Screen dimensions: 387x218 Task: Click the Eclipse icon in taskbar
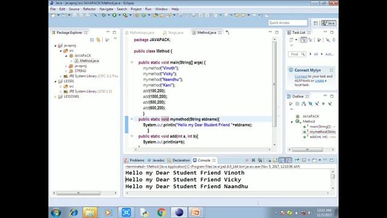click(x=179, y=213)
